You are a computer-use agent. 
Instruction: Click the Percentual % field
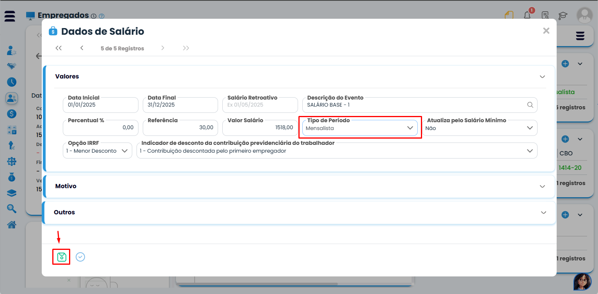click(x=101, y=128)
